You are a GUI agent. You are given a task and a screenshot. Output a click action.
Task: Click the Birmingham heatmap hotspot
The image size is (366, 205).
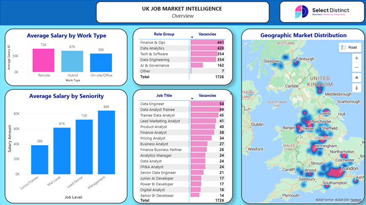point(314,148)
